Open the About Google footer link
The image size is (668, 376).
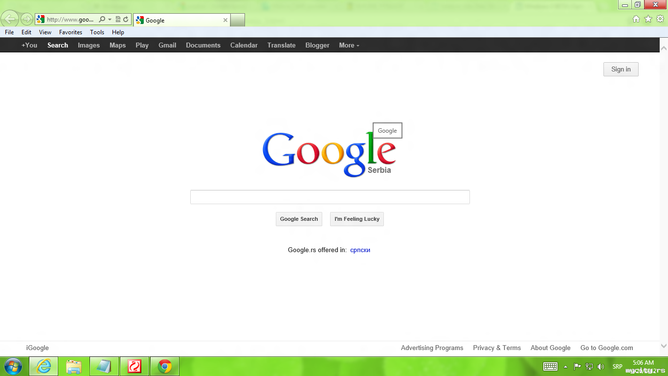coord(551,348)
